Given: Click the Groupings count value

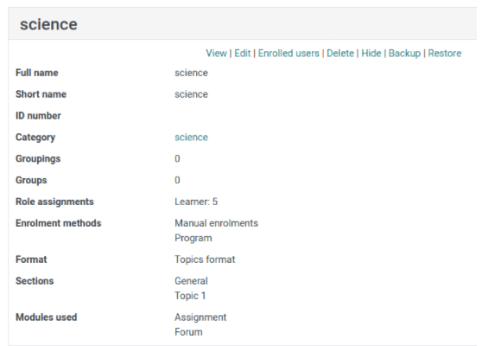Looking at the screenshot, I should [177, 159].
